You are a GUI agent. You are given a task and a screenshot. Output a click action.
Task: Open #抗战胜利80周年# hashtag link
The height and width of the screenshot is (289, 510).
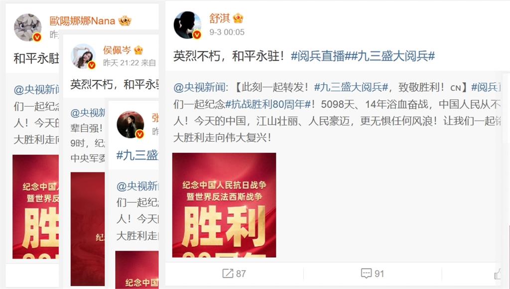coord(268,104)
